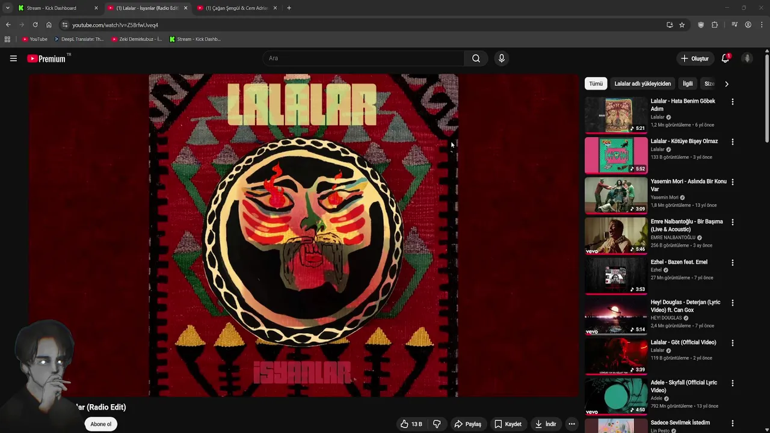The image size is (770, 433).
Task: Show more filter chips with right arrow
Action: [726, 84]
